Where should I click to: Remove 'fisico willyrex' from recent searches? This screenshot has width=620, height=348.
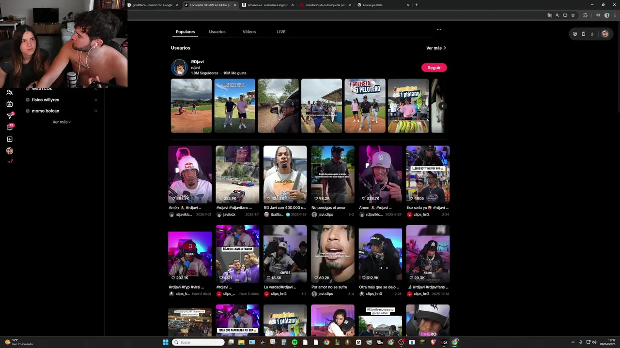point(95,100)
